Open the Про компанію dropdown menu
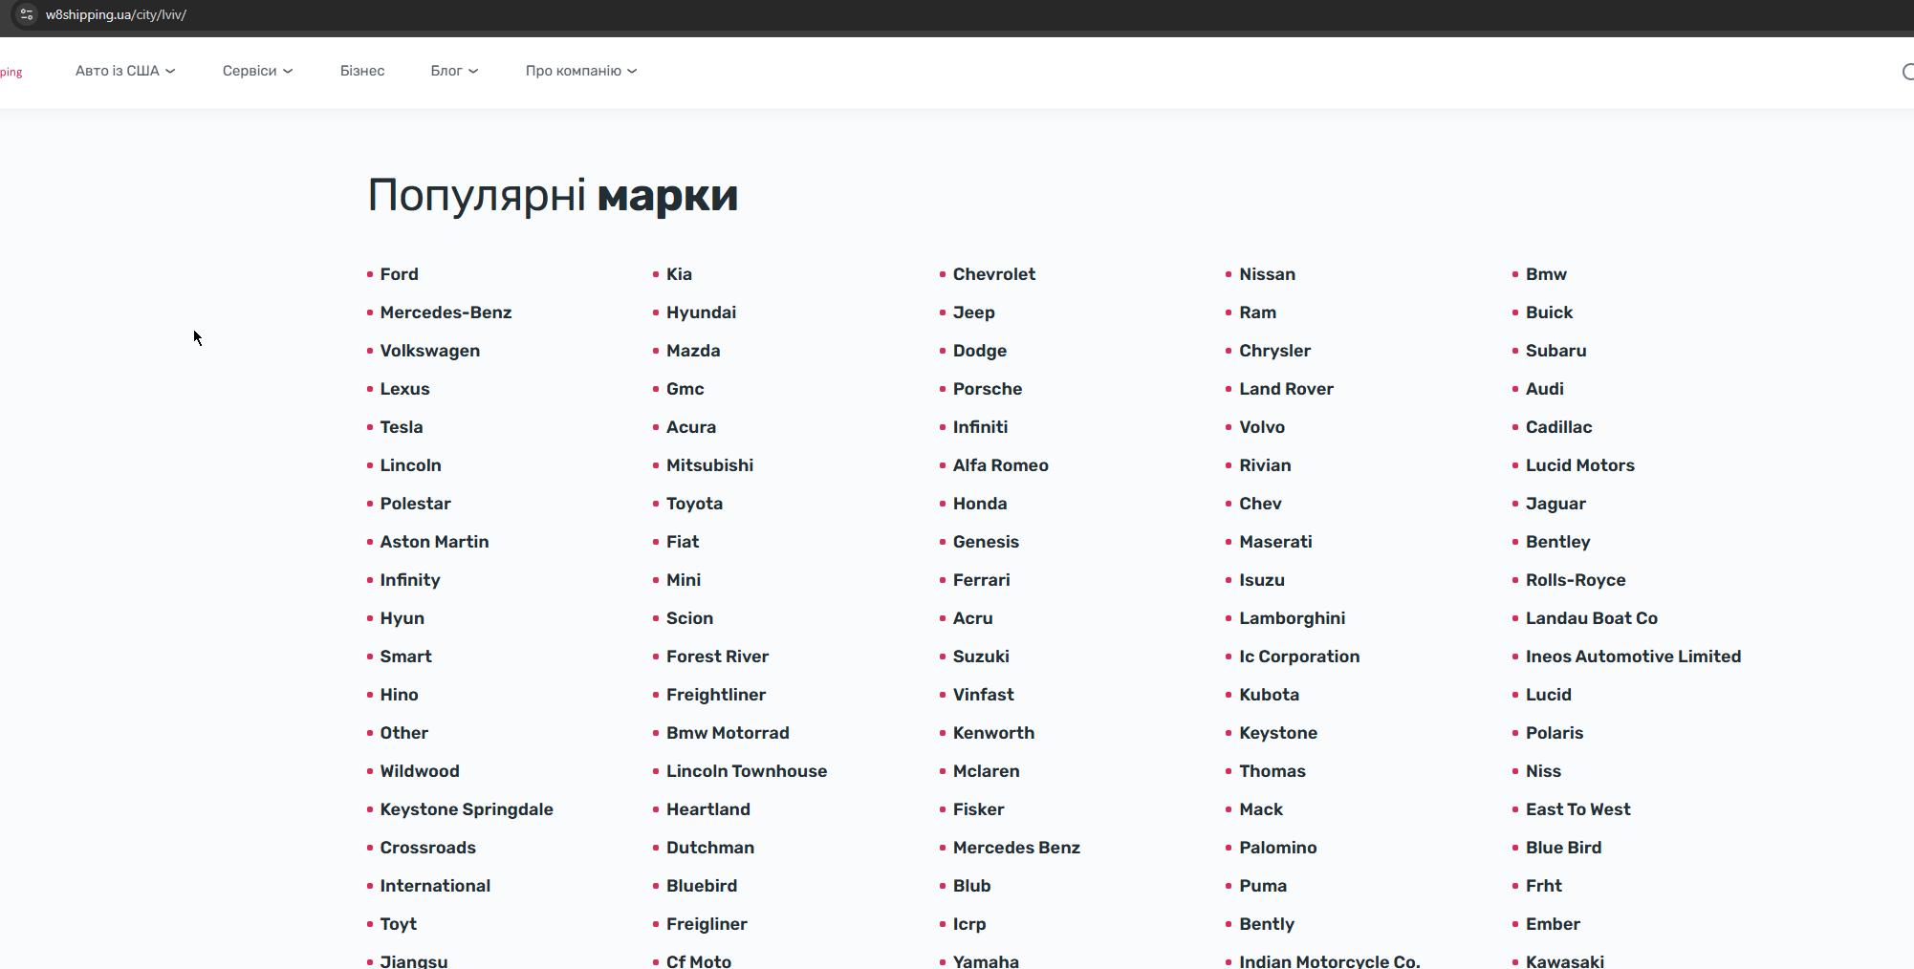1914x969 pixels. [581, 71]
